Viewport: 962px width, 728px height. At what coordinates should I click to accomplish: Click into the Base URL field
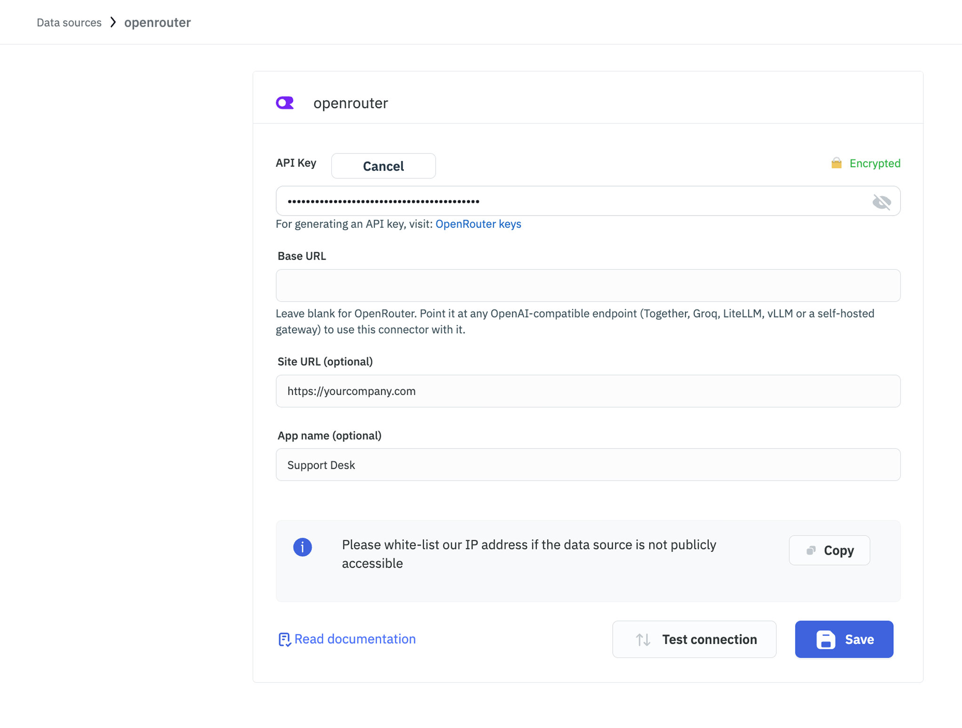coord(588,285)
